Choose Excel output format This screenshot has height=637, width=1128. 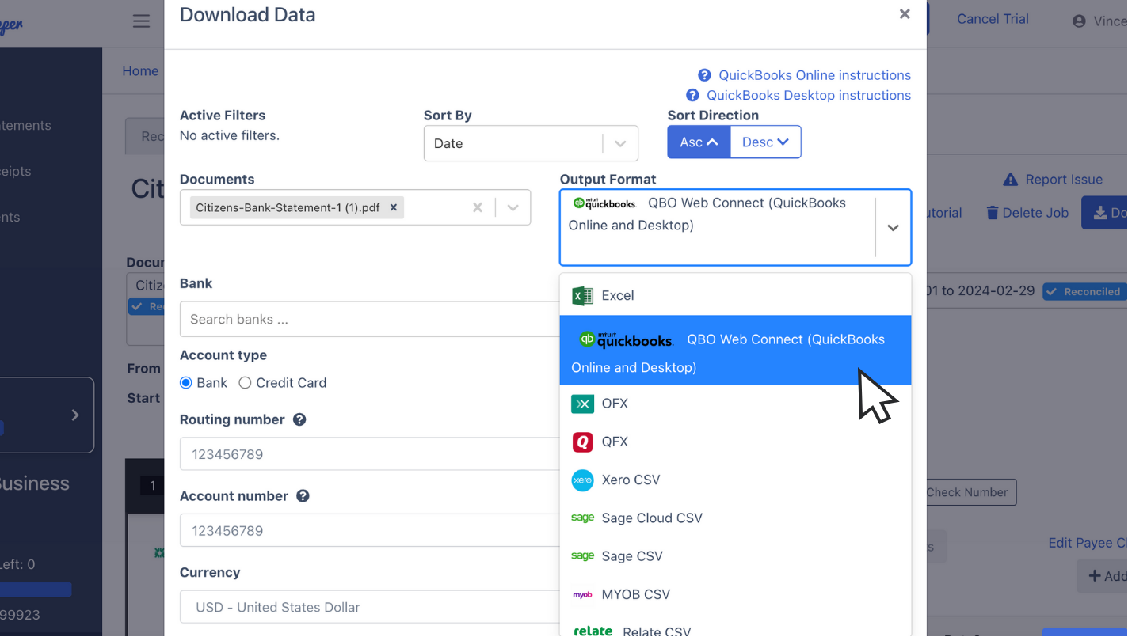click(735, 295)
